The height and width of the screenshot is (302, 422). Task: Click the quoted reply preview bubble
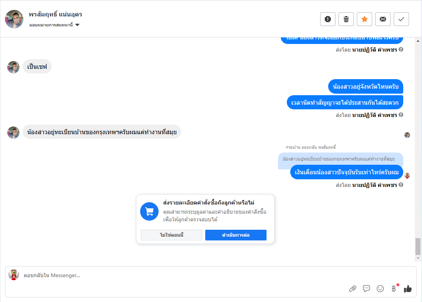340,159
